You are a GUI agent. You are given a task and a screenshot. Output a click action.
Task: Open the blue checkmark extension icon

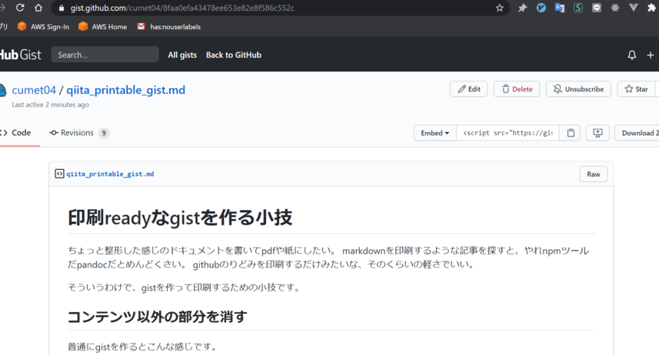click(x=541, y=8)
